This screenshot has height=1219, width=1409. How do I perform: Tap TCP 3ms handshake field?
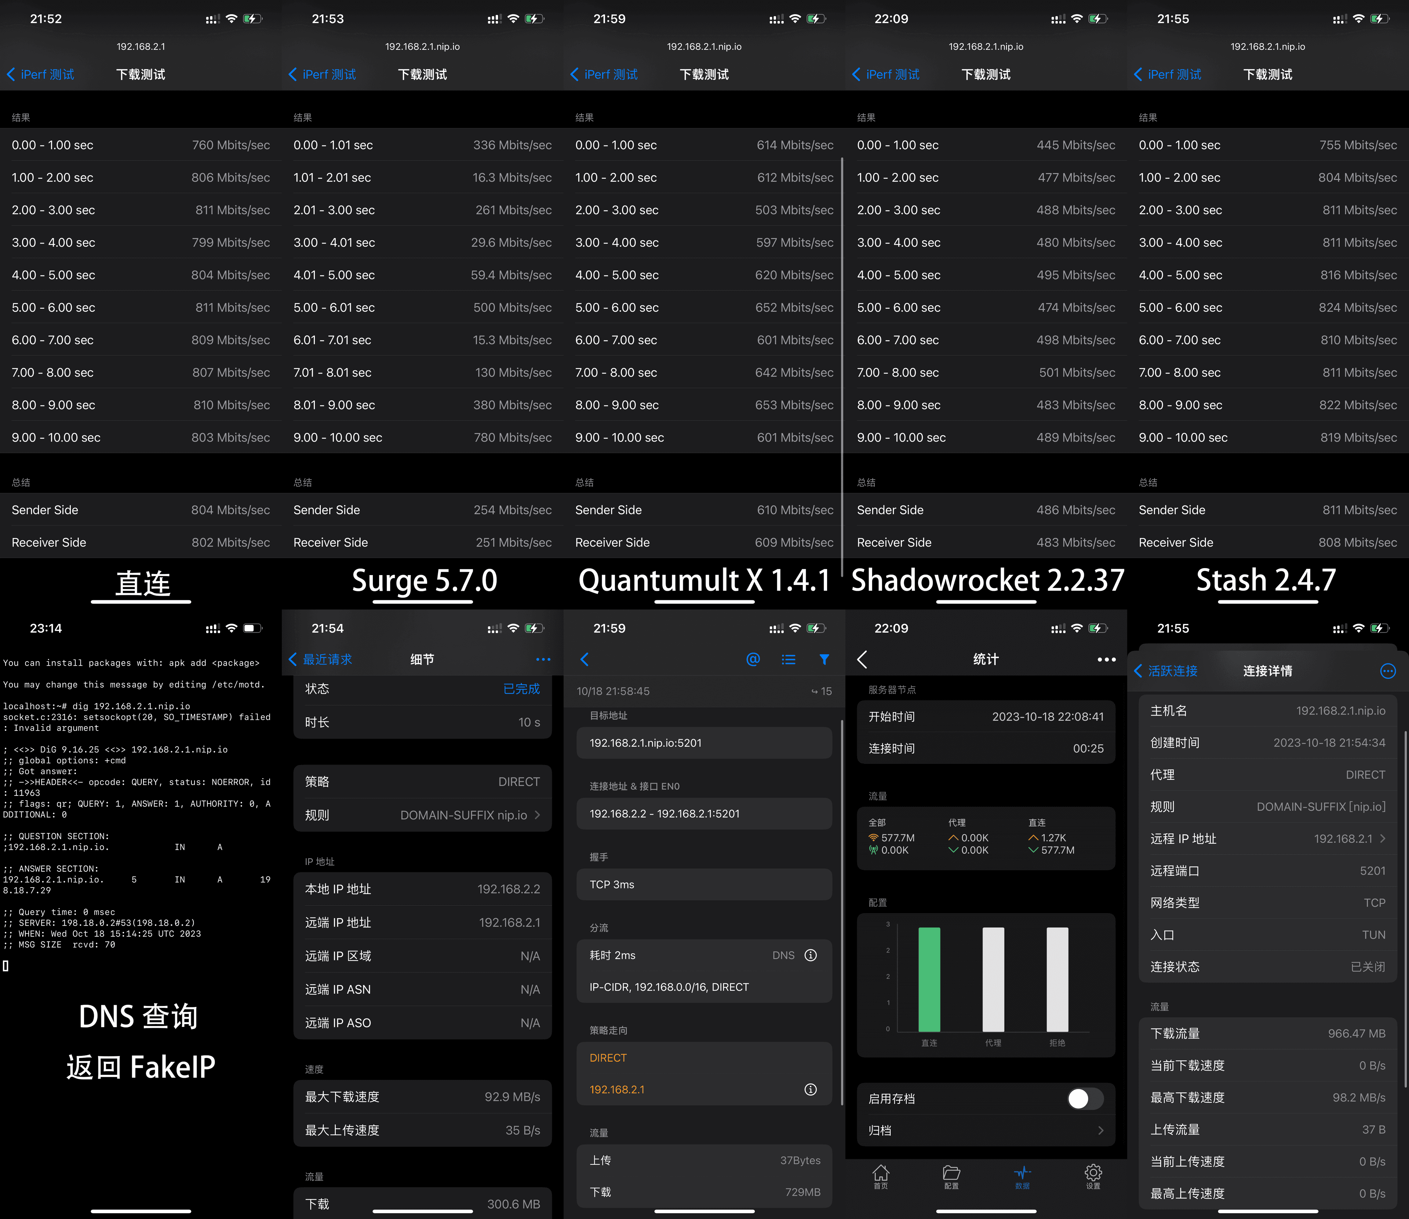pyautogui.click(x=704, y=884)
